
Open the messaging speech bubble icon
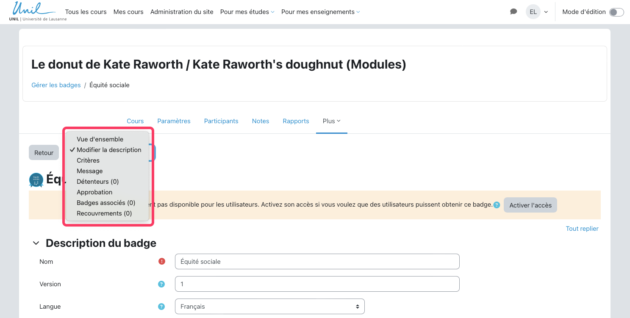[x=513, y=12]
